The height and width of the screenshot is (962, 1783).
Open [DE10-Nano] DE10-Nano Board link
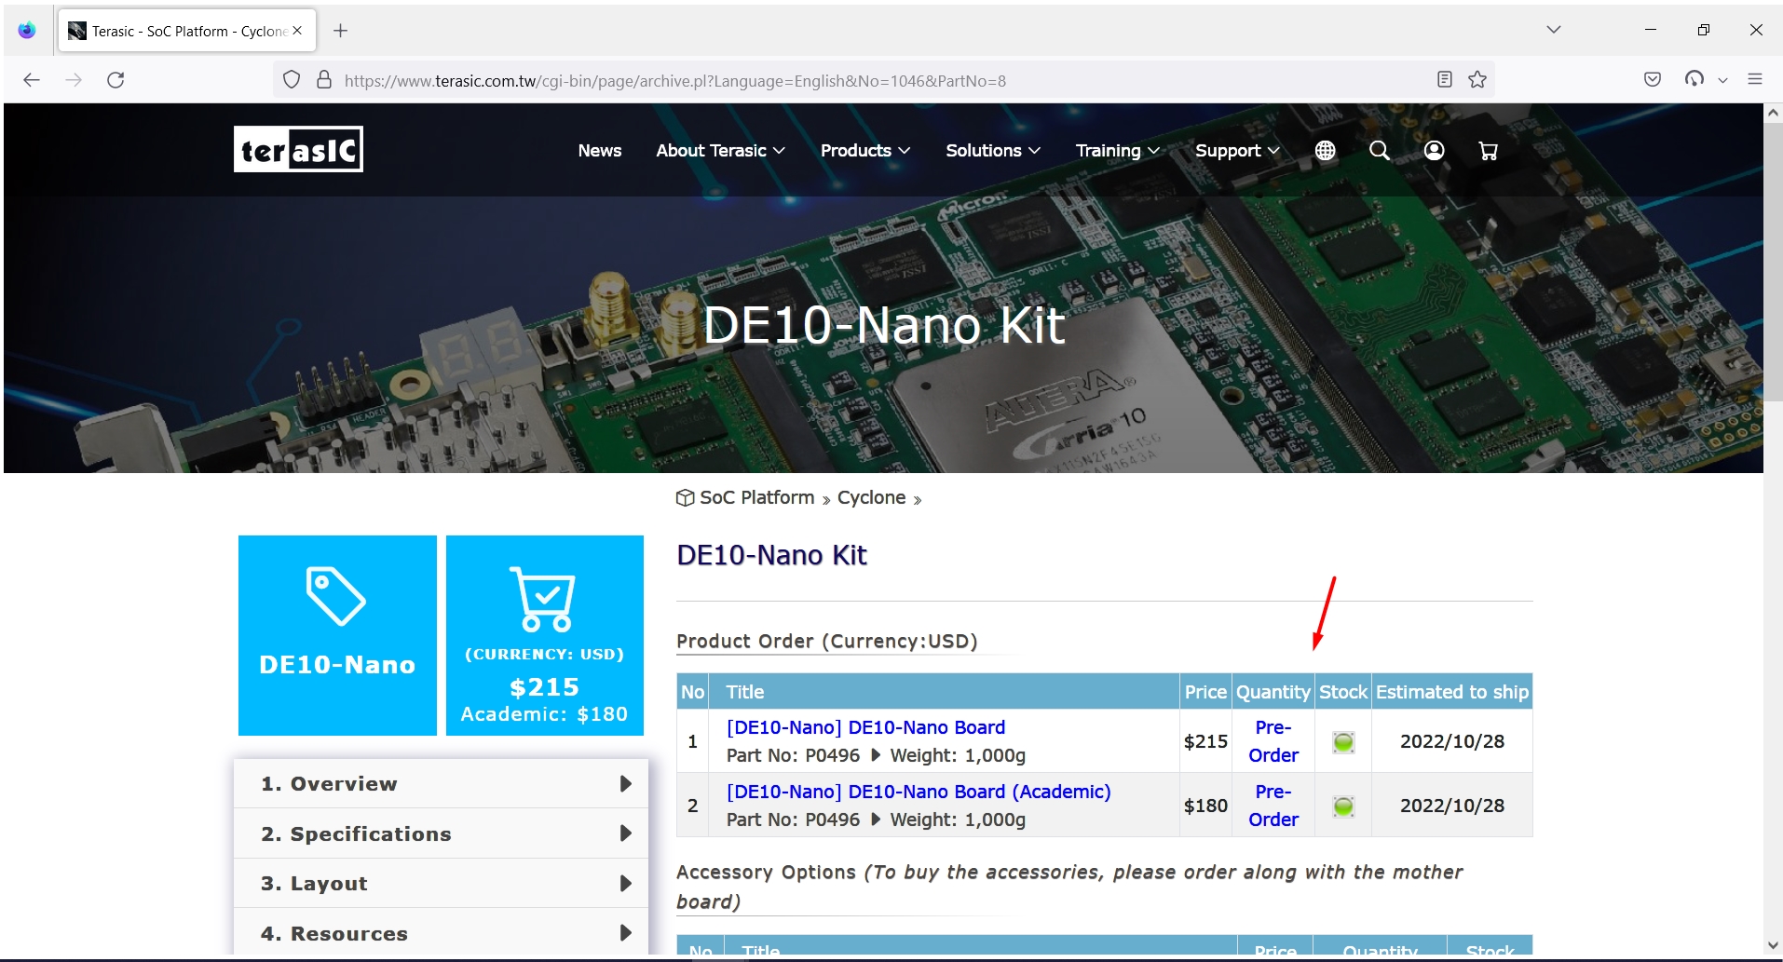pyautogui.click(x=865, y=727)
